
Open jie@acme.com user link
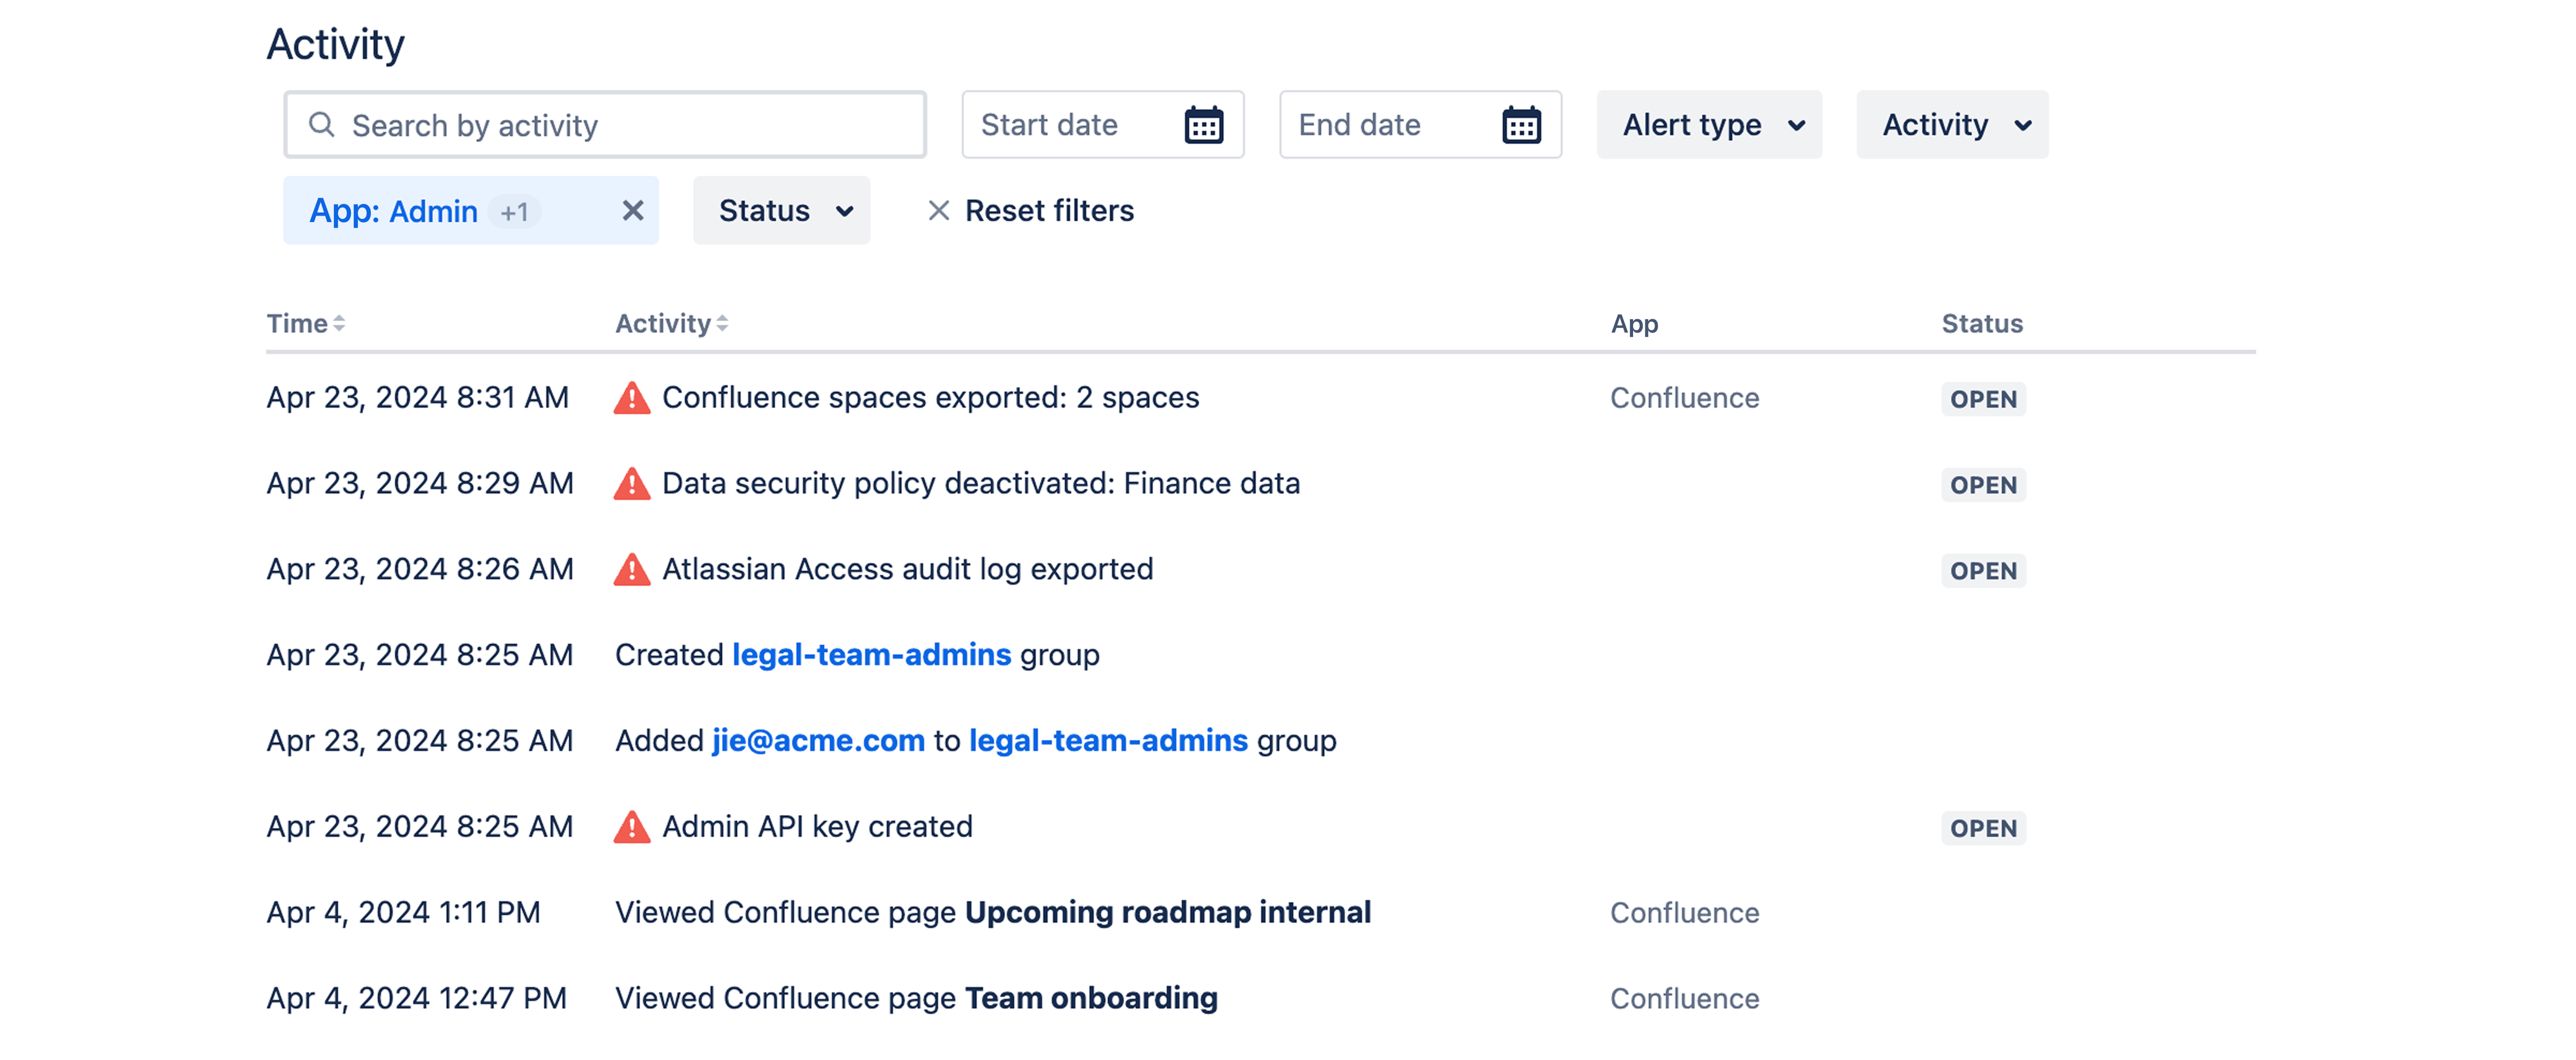click(x=818, y=741)
